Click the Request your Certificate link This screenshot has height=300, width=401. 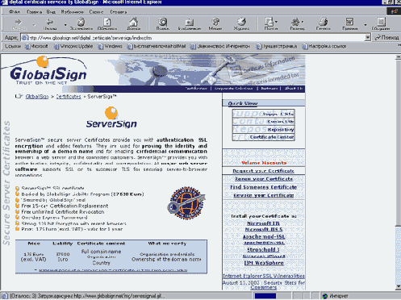tap(263, 171)
